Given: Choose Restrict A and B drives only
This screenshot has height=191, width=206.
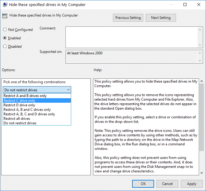Looking at the screenshot, I should (x=25, y=96).
